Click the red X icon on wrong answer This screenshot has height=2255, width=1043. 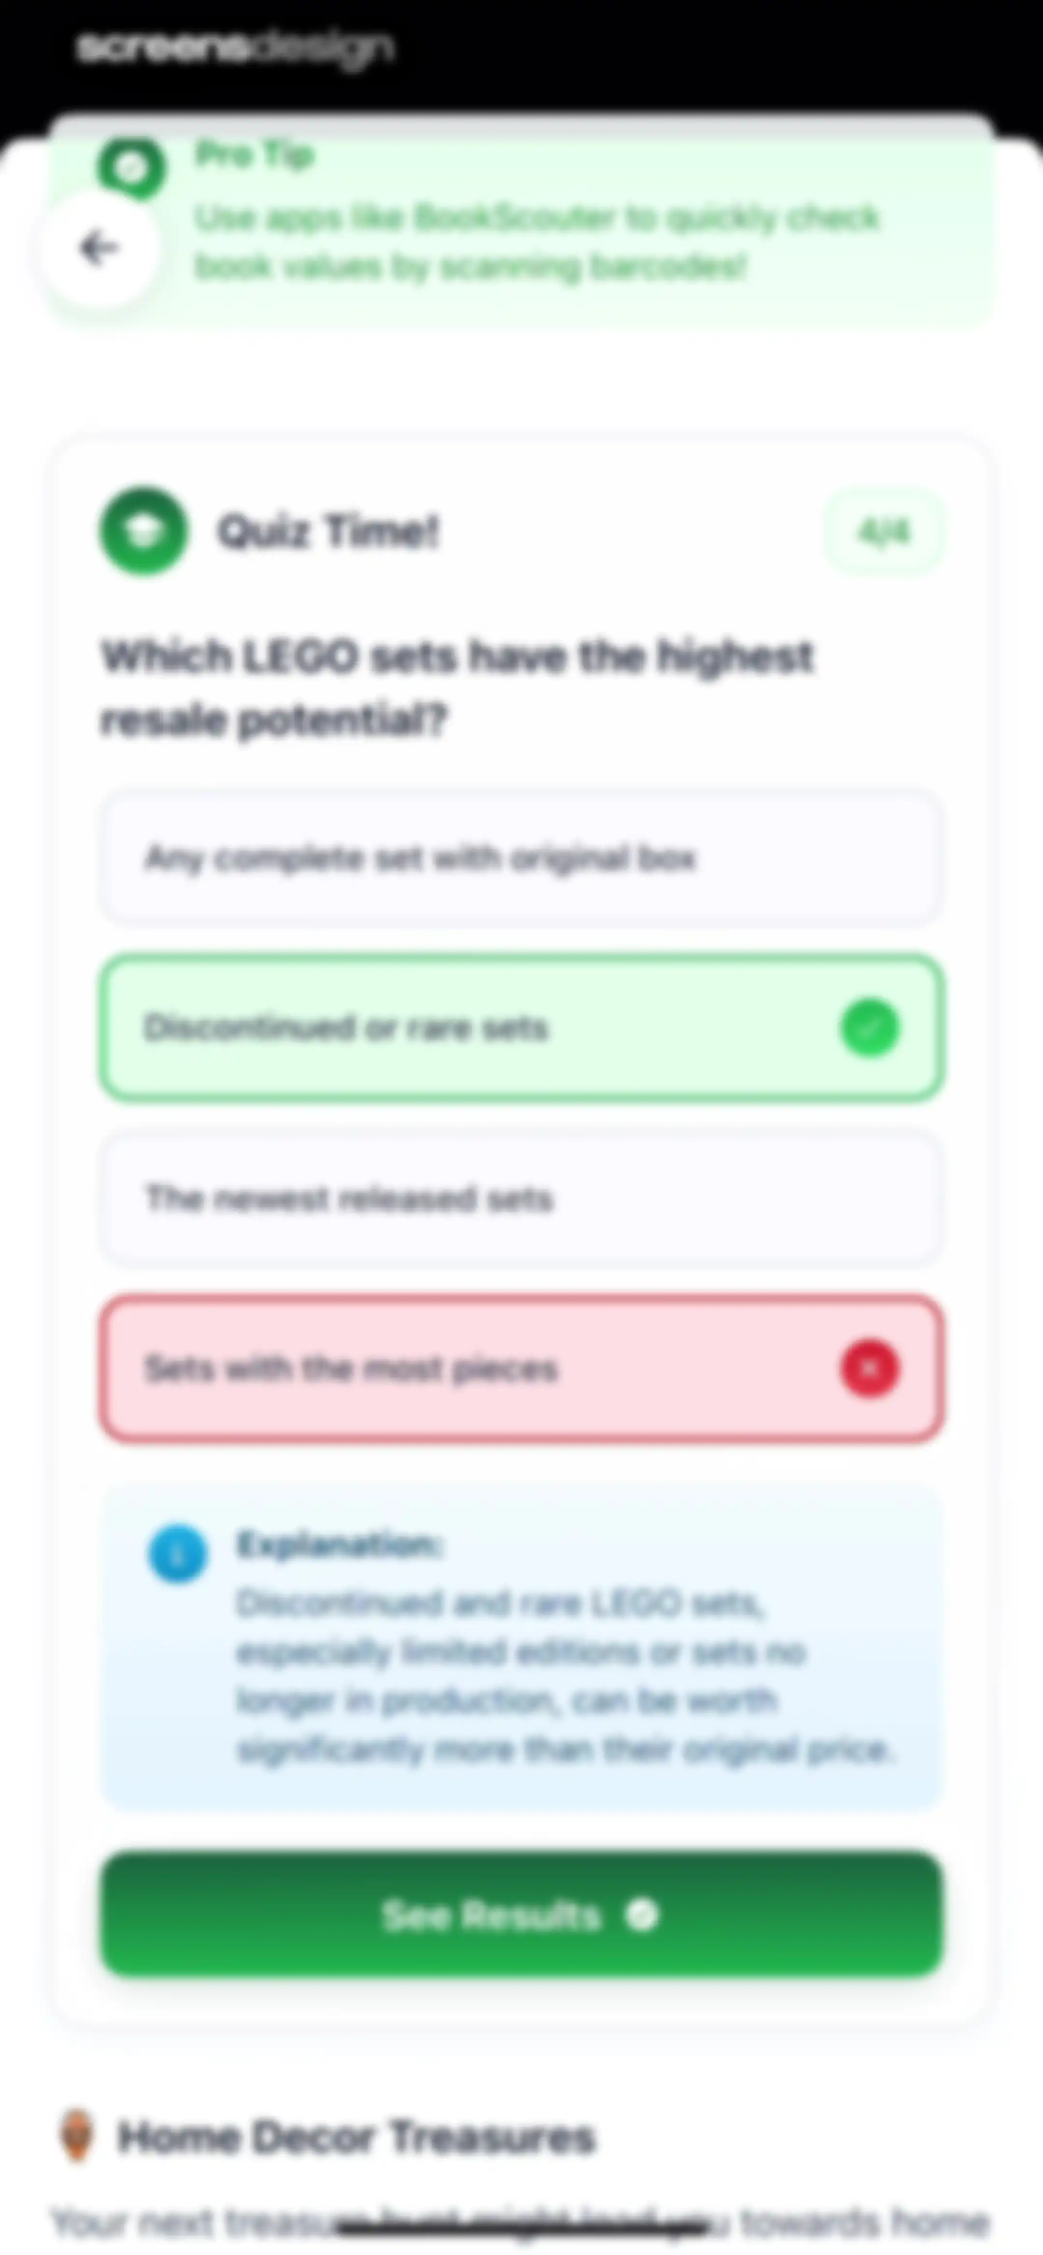870,1368
